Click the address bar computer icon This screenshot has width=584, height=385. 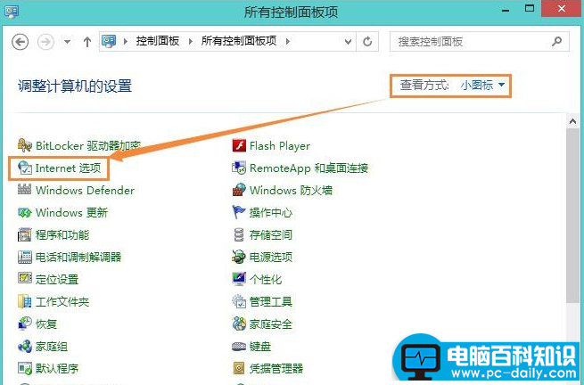click(x=109, y=41)
